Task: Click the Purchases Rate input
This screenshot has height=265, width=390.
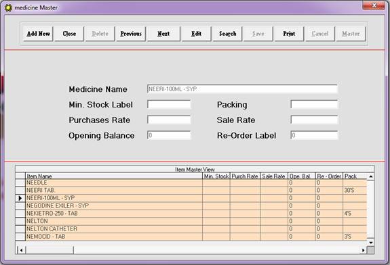Action: click(169, 120)
